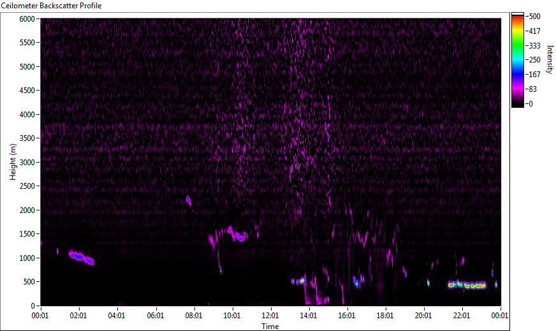556x331 pixels.
Task: Click the 83 intensity scale value
Action: pyautogui.click(x=534, y=89)
